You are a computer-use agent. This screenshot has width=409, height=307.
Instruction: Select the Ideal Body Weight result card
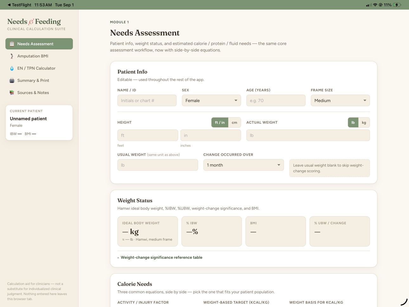point(147,232)
